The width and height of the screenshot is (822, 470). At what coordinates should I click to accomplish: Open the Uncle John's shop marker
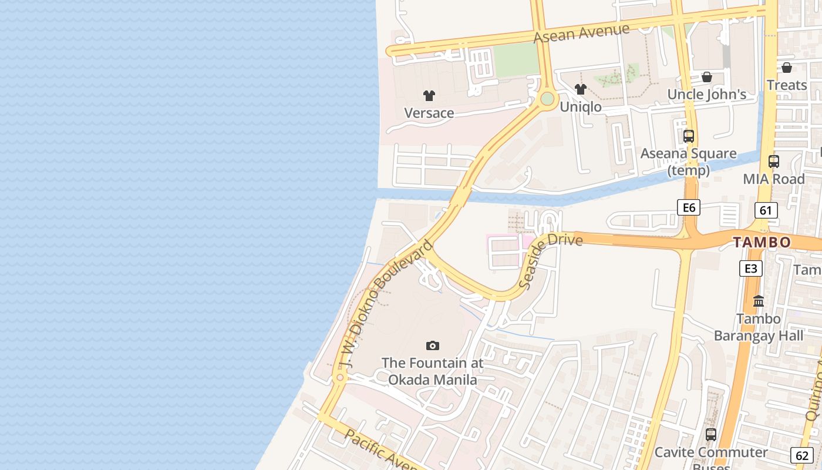point(707,77)
